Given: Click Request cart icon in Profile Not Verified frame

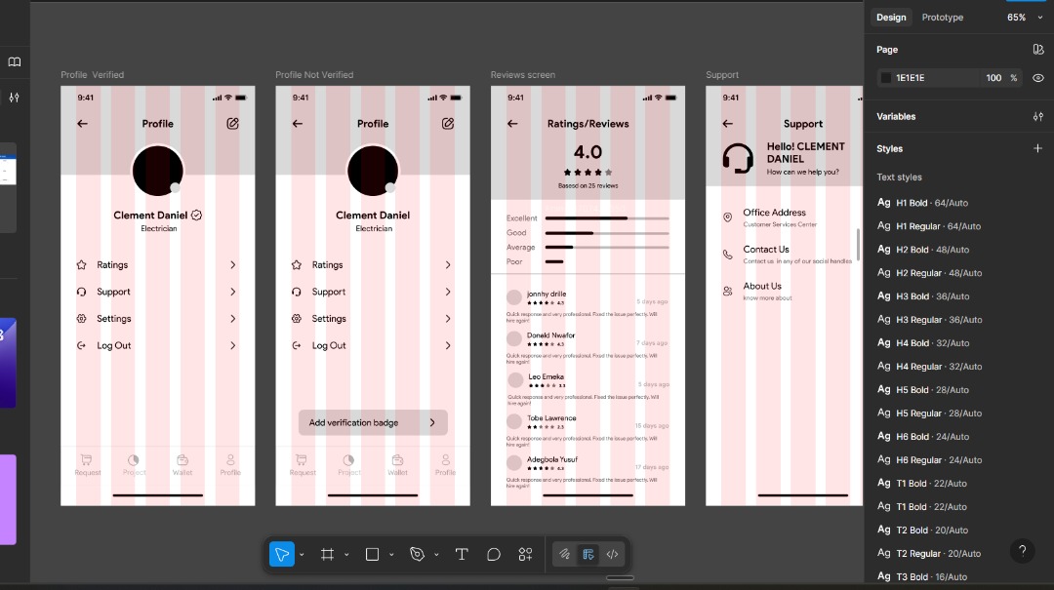Looking at the screenshot, I should (302, 460).
